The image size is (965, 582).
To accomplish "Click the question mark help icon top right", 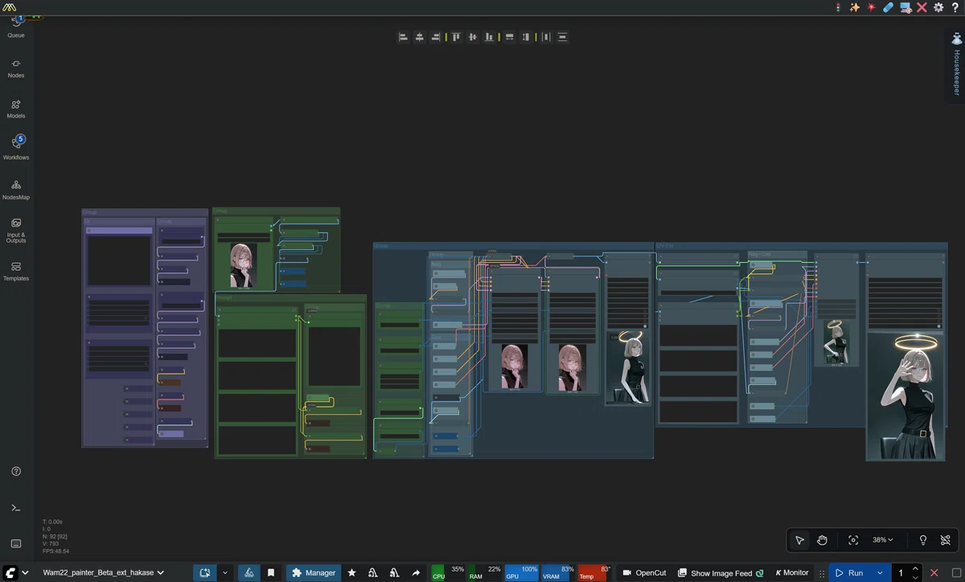I will pos(955,7).
